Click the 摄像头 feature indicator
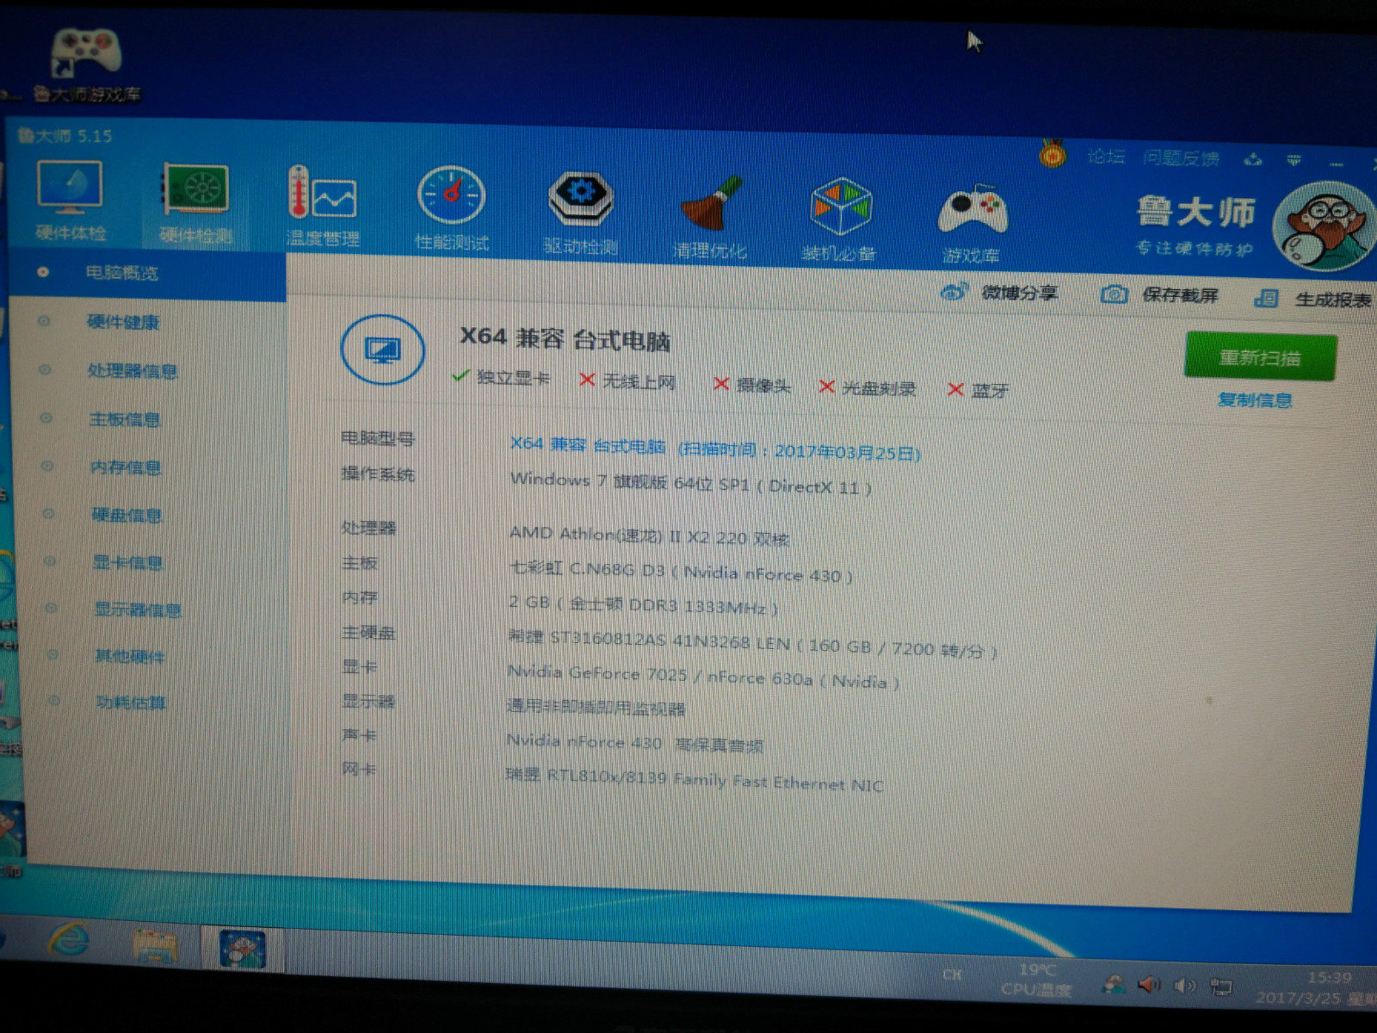Screen dimensions: 1377x1033 pyautogui.click(x=752, y=385)
